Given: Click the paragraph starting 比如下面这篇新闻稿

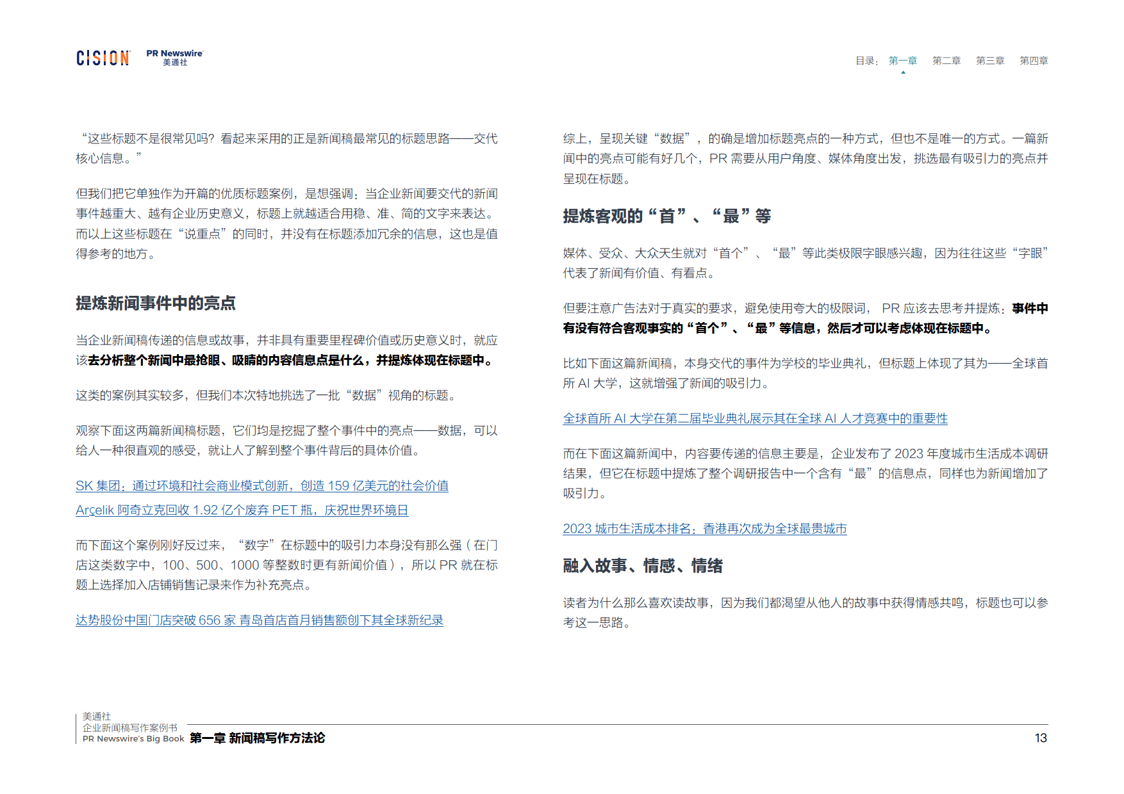Looking at the screenshot, I should point(806,373).
